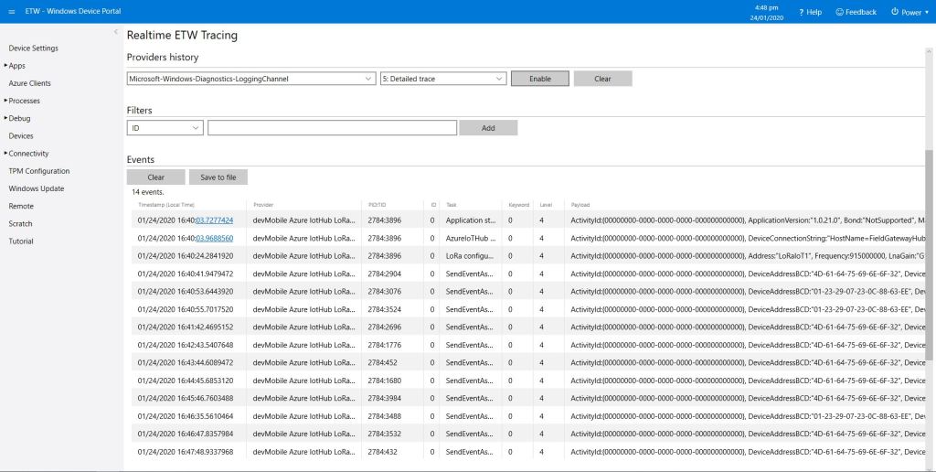Open Windows Update in the sidebar
936x472 pixels.
tap(37, 188)
